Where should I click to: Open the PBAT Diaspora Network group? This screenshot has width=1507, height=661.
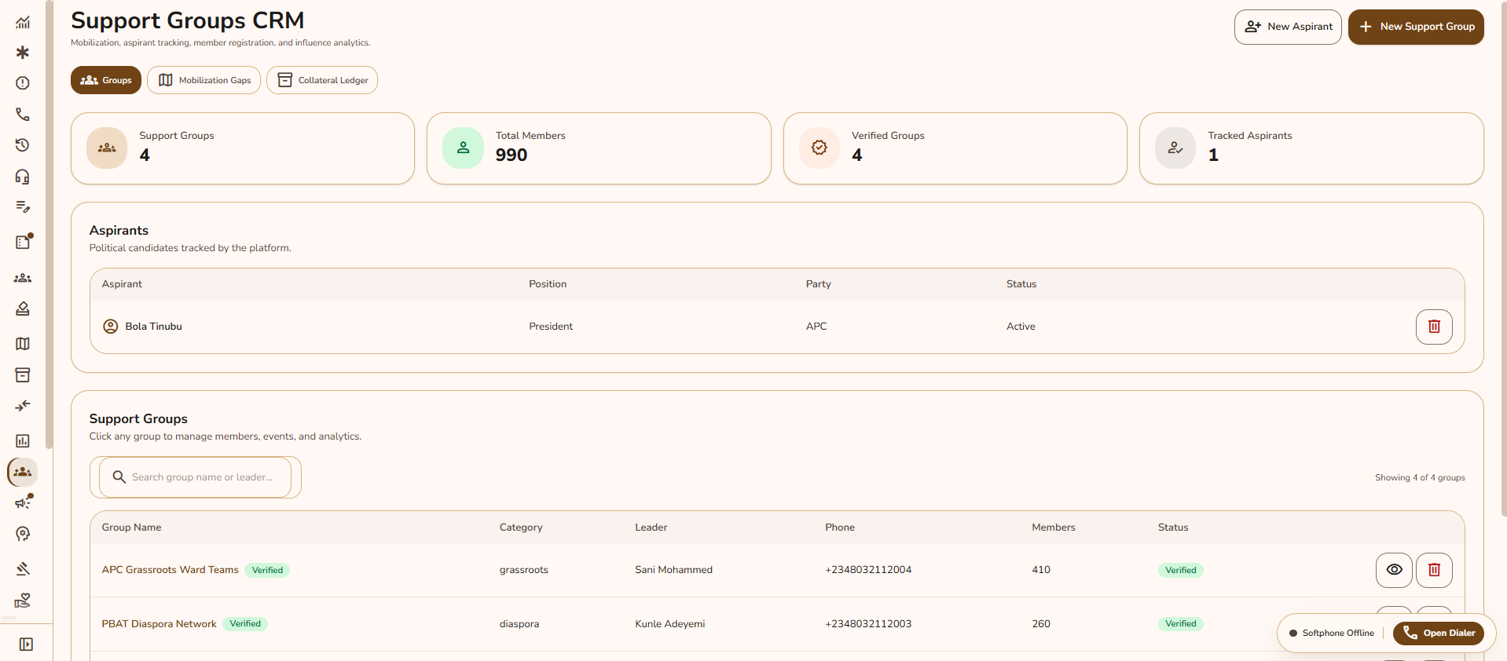pos(159,624)
